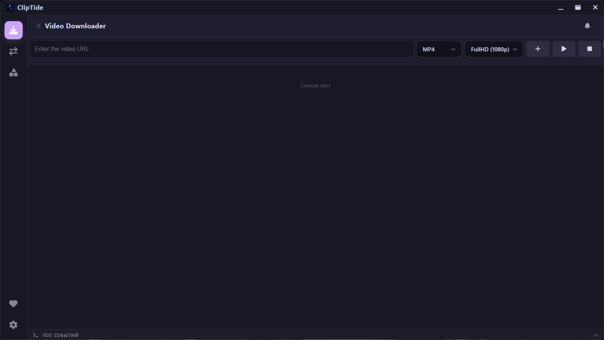Click the Video Downloader page title
This screenshot has height=340, width=604.
click(x=75, y=26)
